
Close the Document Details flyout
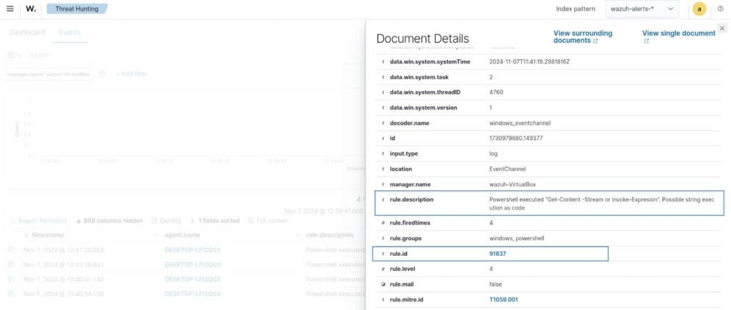click(x=722, y=28)
